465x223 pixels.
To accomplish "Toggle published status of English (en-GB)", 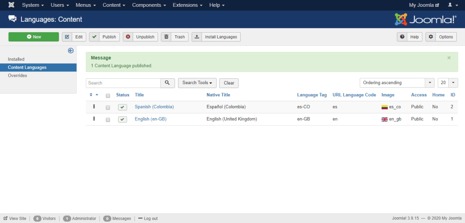I will (x=123, y=119).
